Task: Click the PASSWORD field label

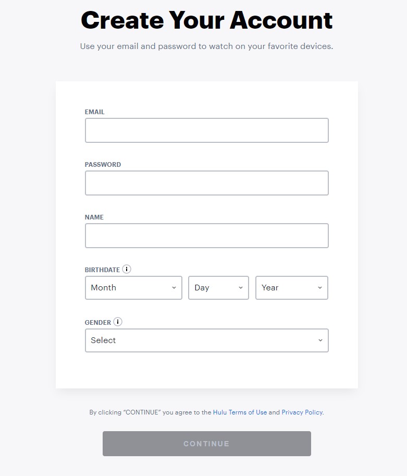Action: 103,165
